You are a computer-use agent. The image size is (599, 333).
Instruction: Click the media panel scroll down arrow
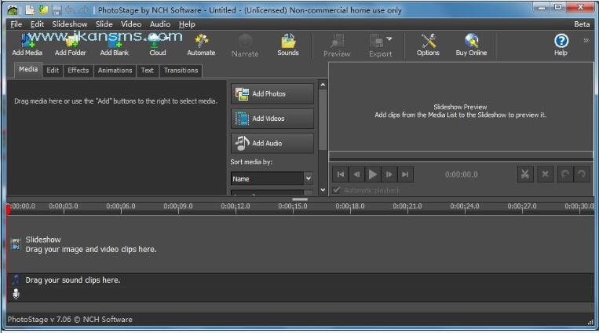[x=323, y=189]
